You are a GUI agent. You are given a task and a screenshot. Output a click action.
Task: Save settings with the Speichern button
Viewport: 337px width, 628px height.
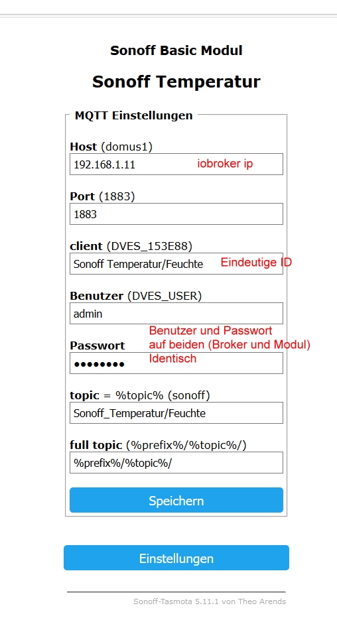pos(176,500)
